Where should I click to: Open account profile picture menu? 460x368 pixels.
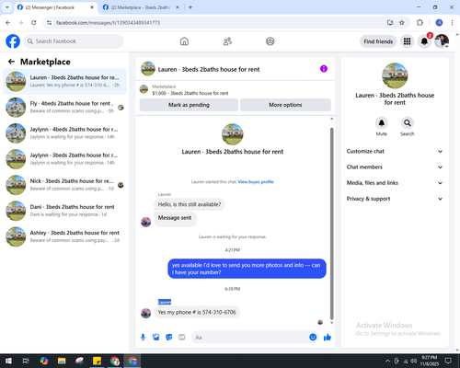coord(442,41)
